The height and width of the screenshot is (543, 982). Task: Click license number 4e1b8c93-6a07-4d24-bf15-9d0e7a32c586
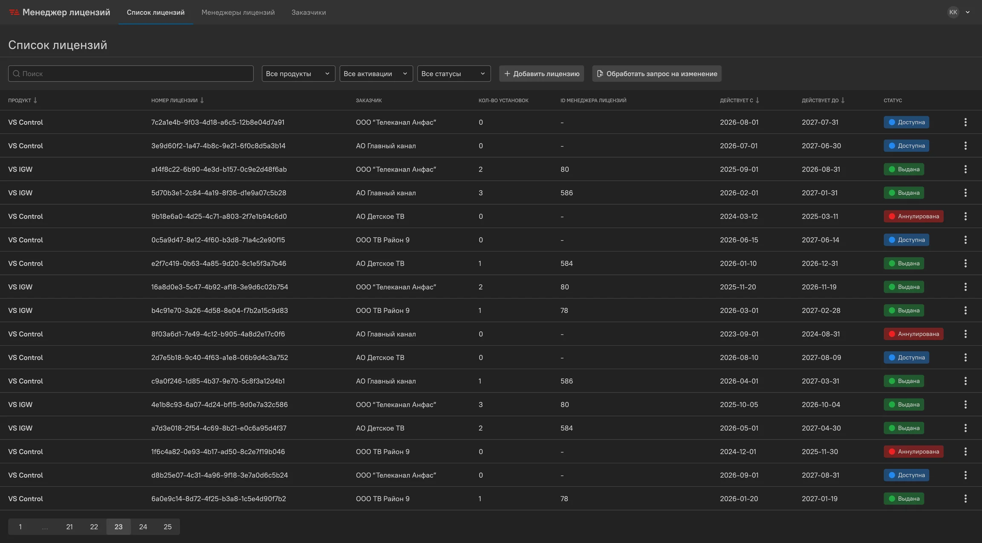[220, 404]
